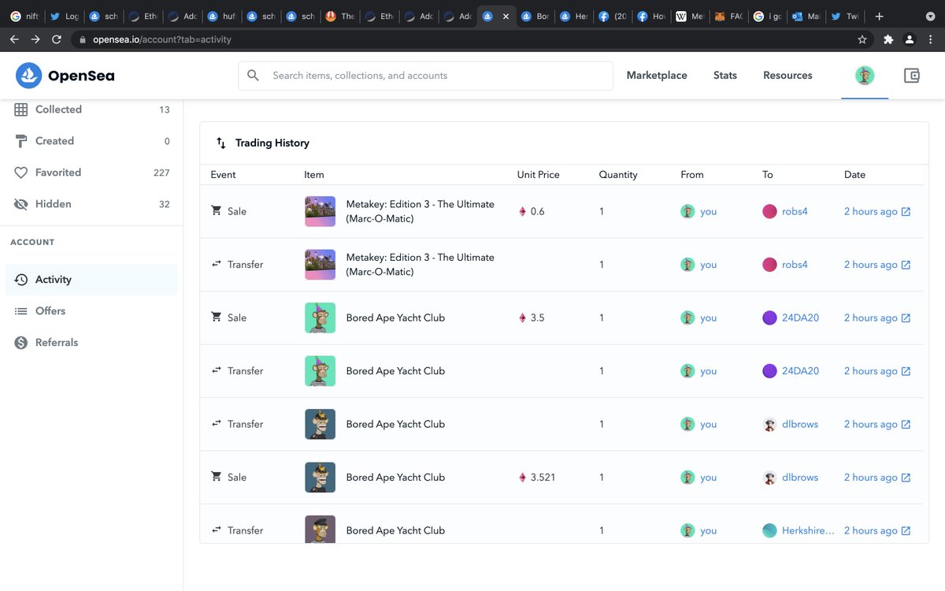Open the tab list dropdown arrow in Chrome
Image resolution: width=945 pixels, height=591 pixels.
click(930, 16)
